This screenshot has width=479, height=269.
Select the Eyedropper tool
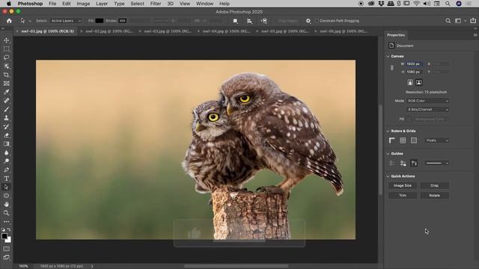point(6,92)
